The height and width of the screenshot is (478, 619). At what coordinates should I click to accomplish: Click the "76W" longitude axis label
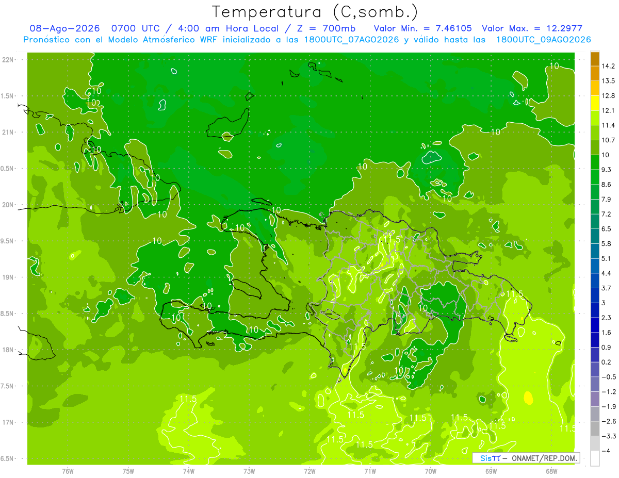[x=68, y=471]
